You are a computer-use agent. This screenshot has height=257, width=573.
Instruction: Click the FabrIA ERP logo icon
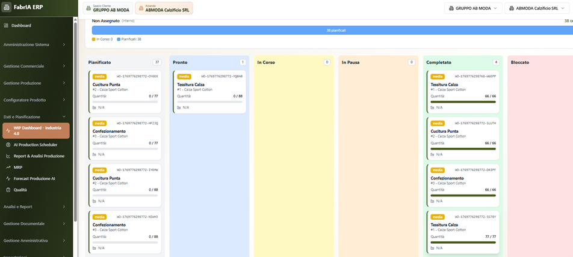pyautogui.click(x=6, y=7)
